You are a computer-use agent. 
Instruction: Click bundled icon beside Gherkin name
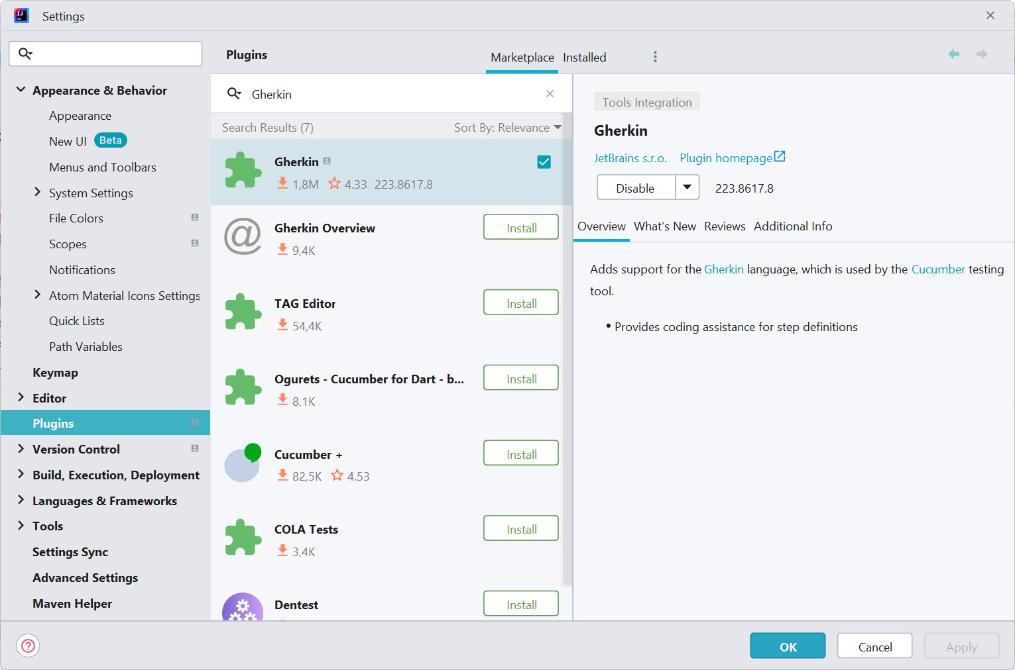pos(327,161)
